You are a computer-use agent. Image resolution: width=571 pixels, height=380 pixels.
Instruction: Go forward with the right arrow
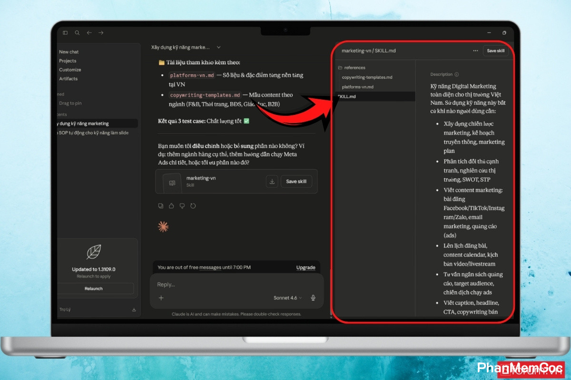(101, 33)
